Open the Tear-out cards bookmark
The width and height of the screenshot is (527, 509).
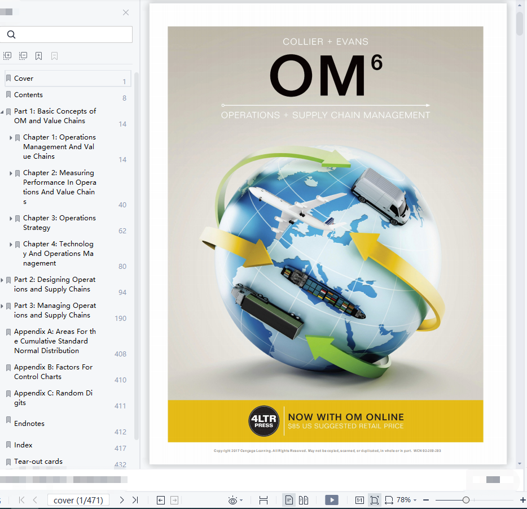pos(38,462)
